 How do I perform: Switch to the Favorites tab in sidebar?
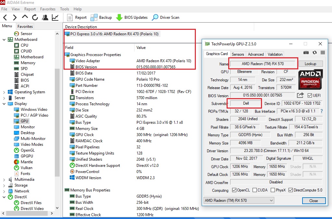click(25, 27)
